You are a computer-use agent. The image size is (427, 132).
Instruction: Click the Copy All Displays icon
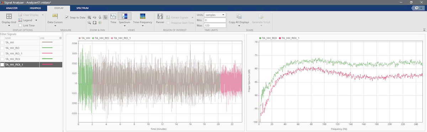coord(239,16)
